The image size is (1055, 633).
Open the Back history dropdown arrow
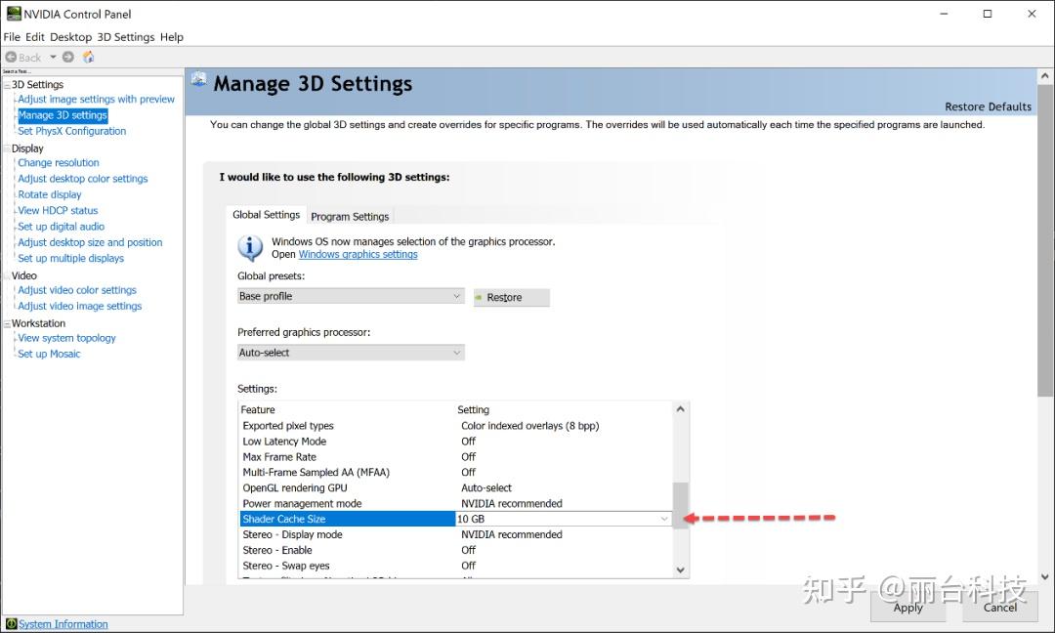53,57
